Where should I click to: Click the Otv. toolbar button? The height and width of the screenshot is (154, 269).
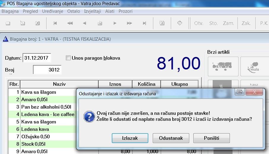pyautogui.click(x=199, y=23)
